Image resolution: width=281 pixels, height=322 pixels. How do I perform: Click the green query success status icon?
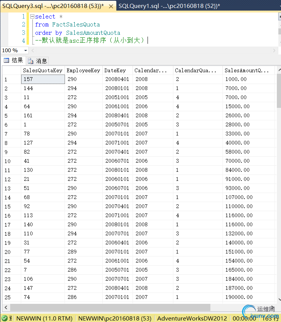coord(4,318)
